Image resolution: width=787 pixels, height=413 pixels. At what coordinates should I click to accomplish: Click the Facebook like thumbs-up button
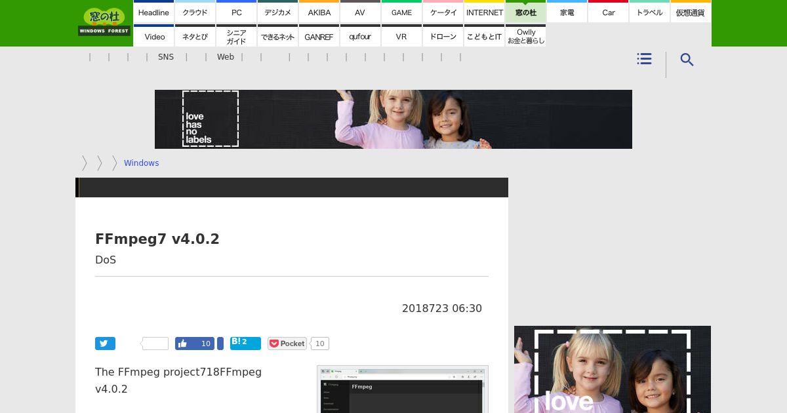(x=195, y=344)
